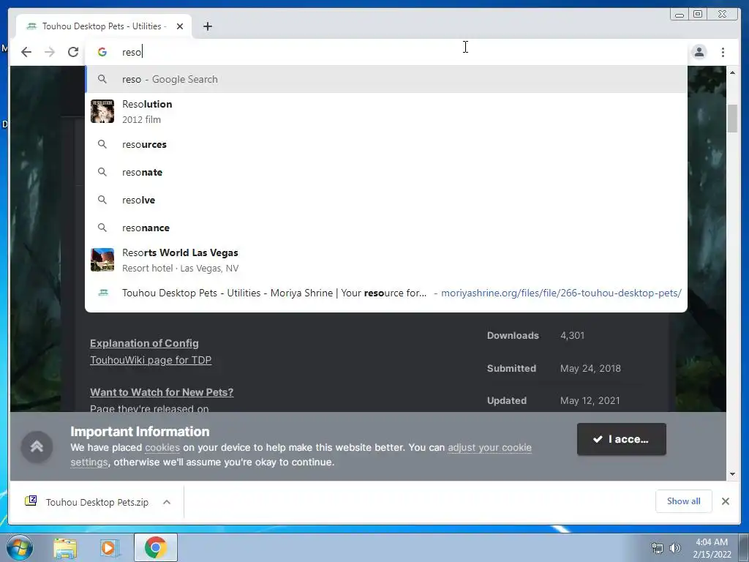Open 'adjust your cookie settings' link
The width and height of the screenshot is (749, 562).
[x=489, y=448]
